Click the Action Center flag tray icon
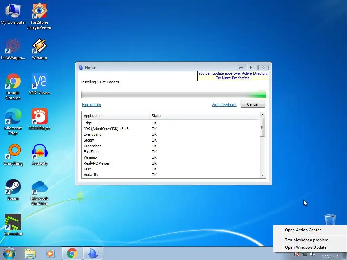Screen dimensions: 347x260 297,254
